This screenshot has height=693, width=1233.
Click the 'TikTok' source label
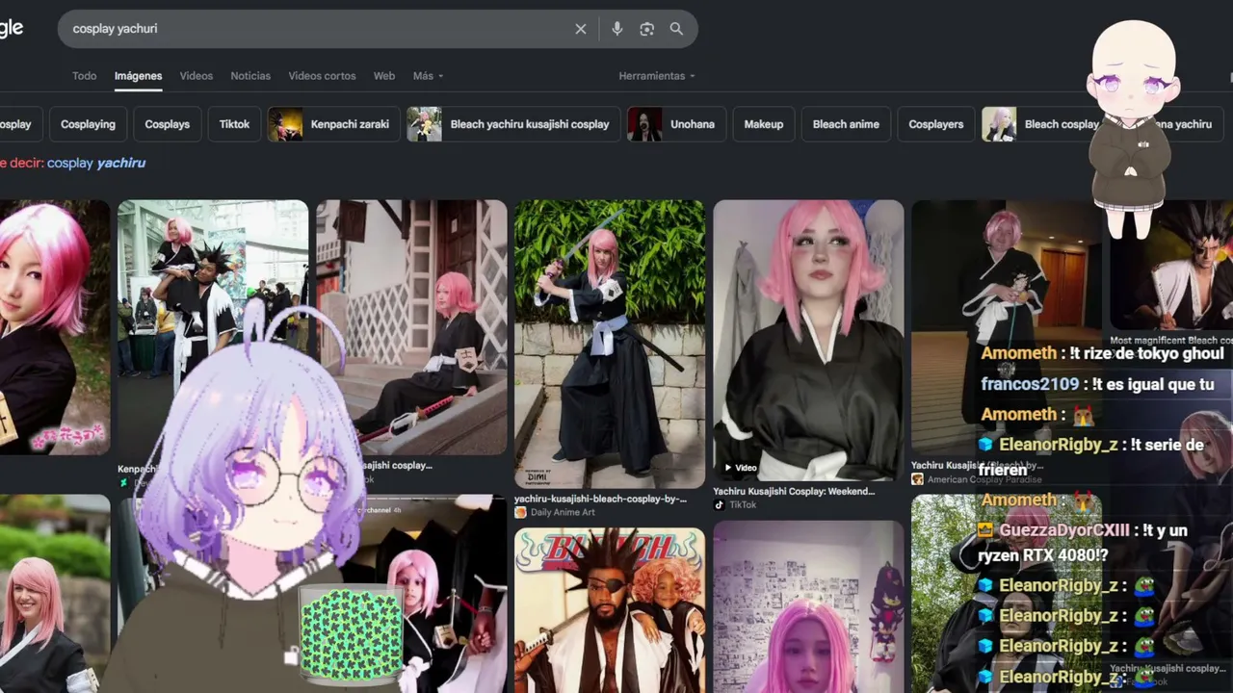click(743, 504)
